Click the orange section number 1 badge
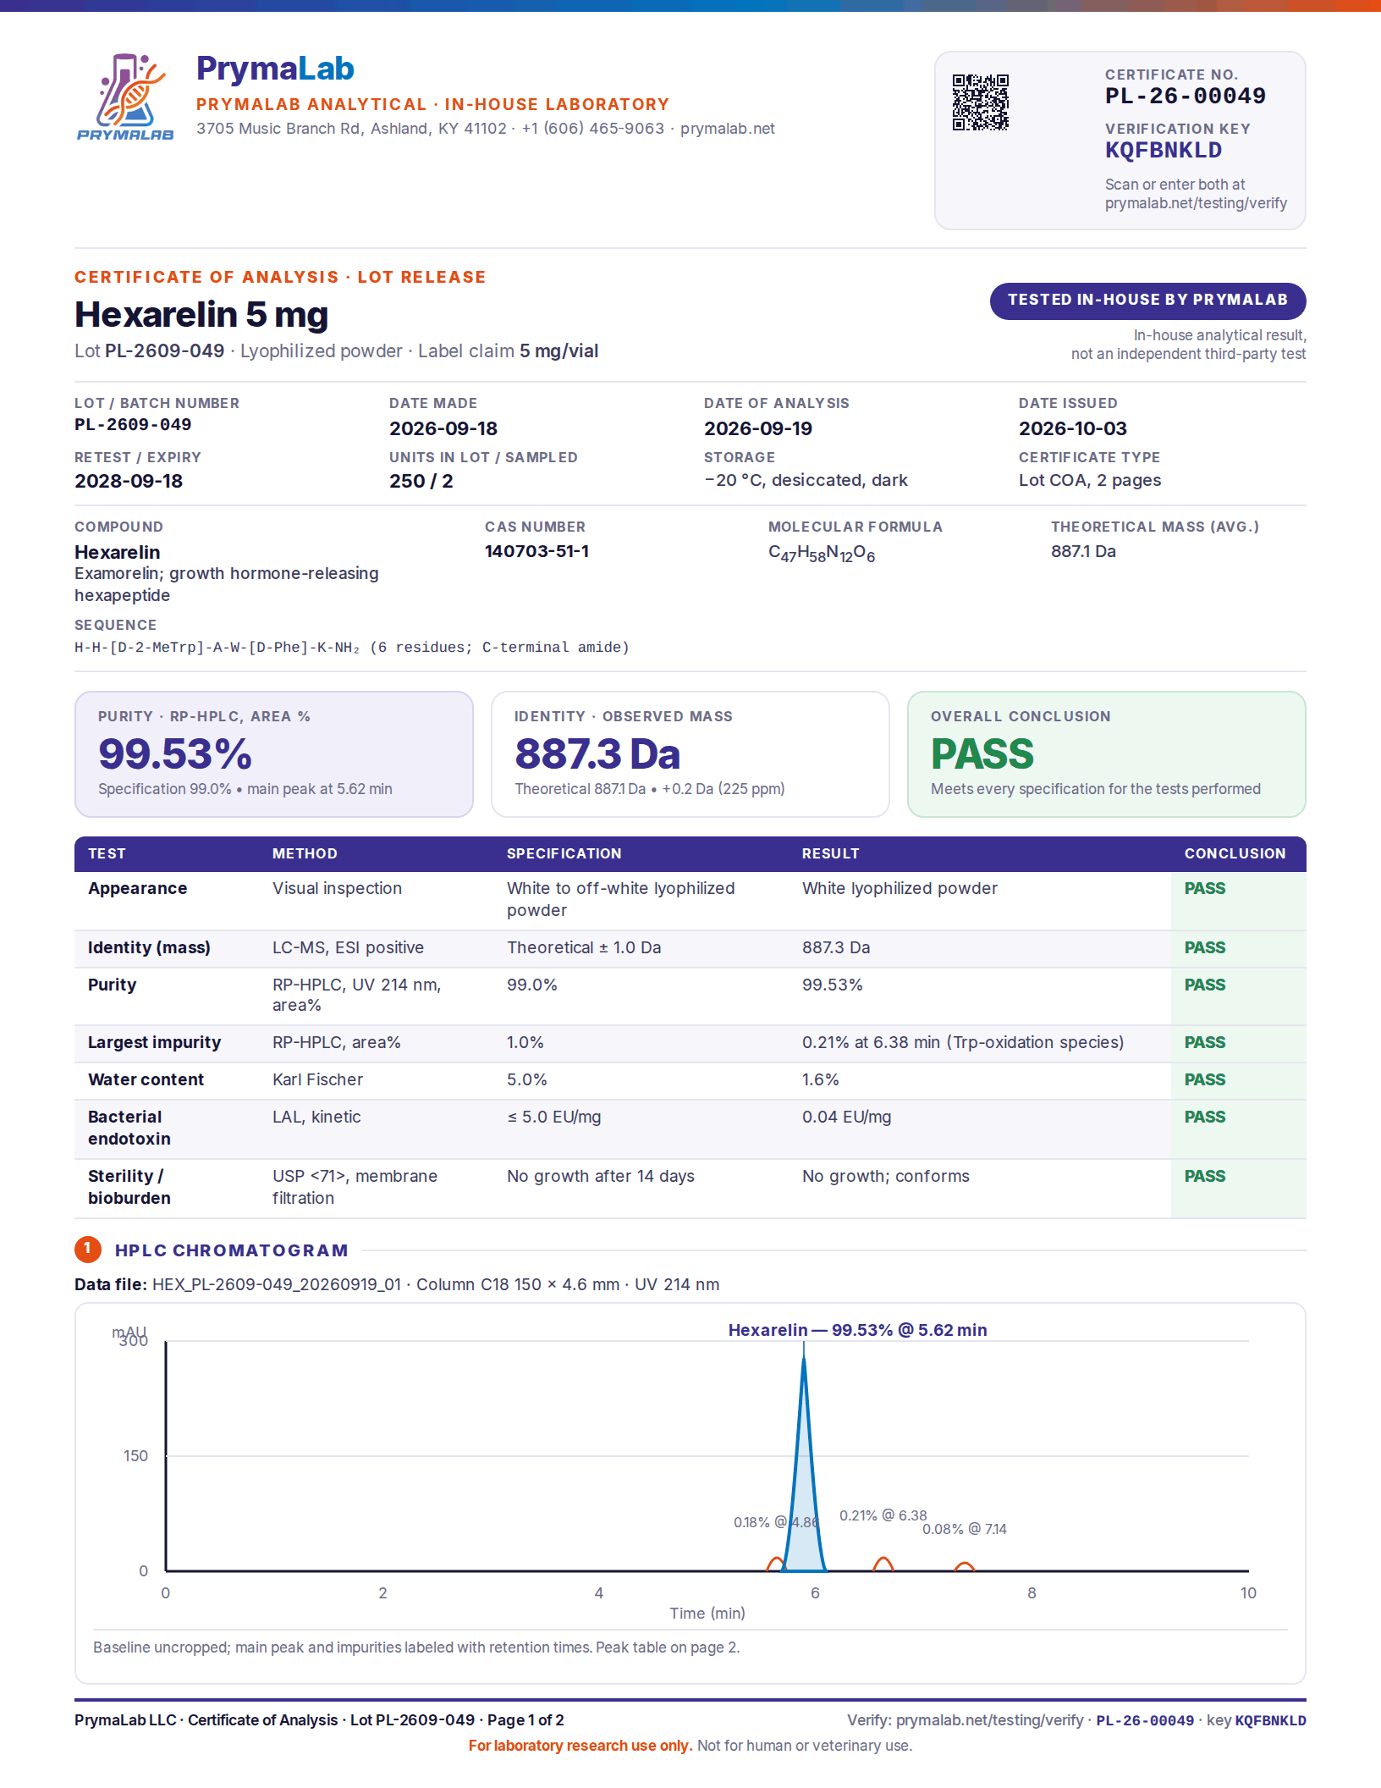Viewport: 1381px width, 1788px height. [88, 1249]
